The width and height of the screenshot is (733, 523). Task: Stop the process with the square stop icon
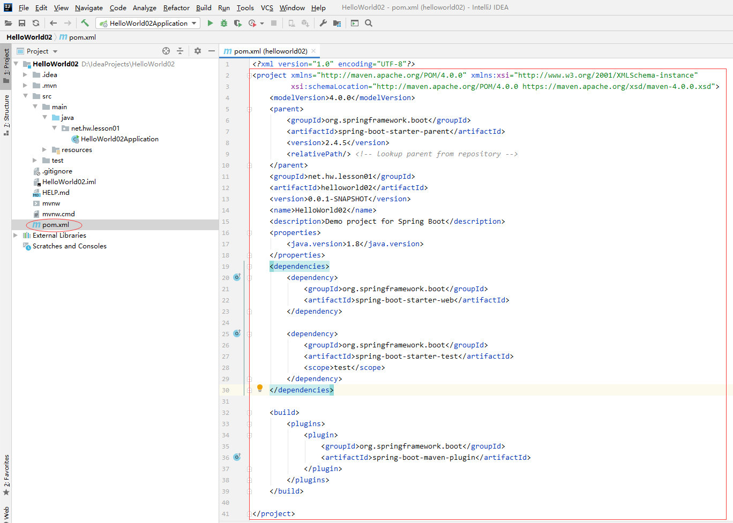(274, 23)
